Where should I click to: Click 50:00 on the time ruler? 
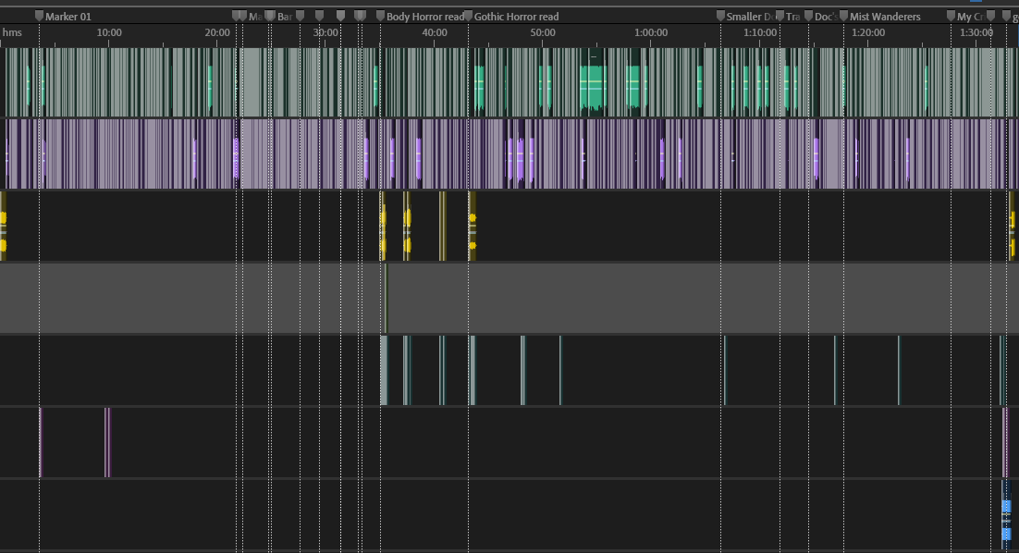[x=543, y=32]
